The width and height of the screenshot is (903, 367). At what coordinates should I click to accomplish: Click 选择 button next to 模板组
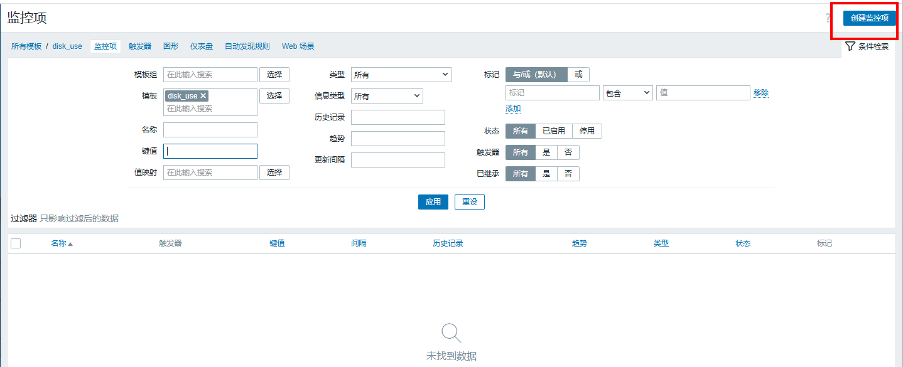tap(274, 75)
